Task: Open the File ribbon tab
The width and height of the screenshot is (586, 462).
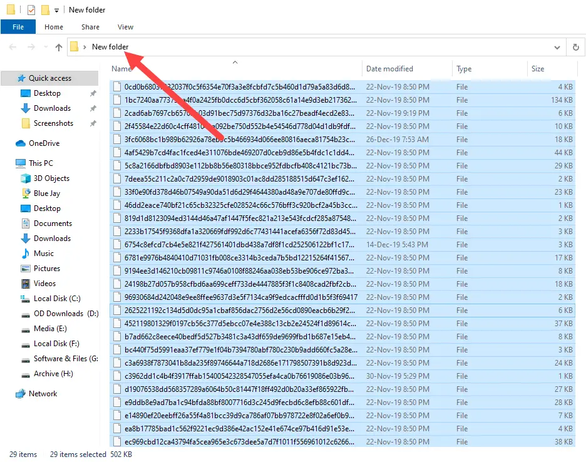Action: 18,27
